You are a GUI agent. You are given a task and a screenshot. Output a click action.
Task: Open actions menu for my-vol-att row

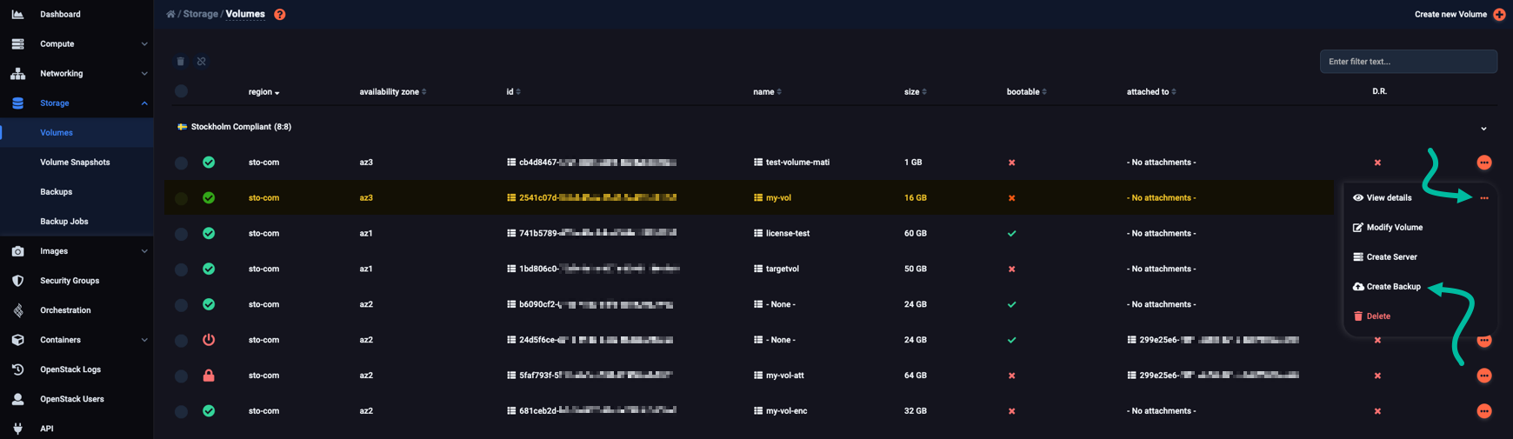1484,376
